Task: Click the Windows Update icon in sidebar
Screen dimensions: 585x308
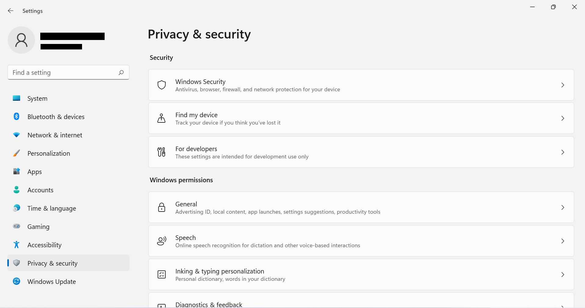Action: click(x=16, y=281)
